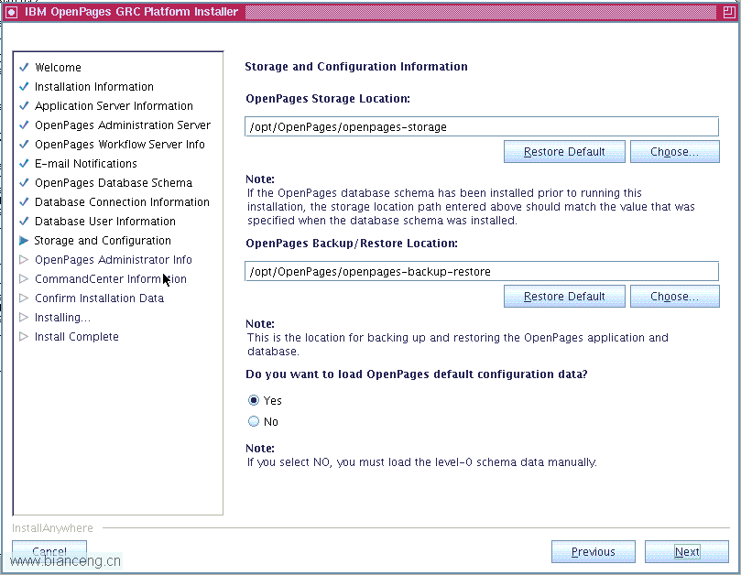Click the OpenPages Administrator Info step label
Viewport: 741px width, 575px height.
click(114, 259)
